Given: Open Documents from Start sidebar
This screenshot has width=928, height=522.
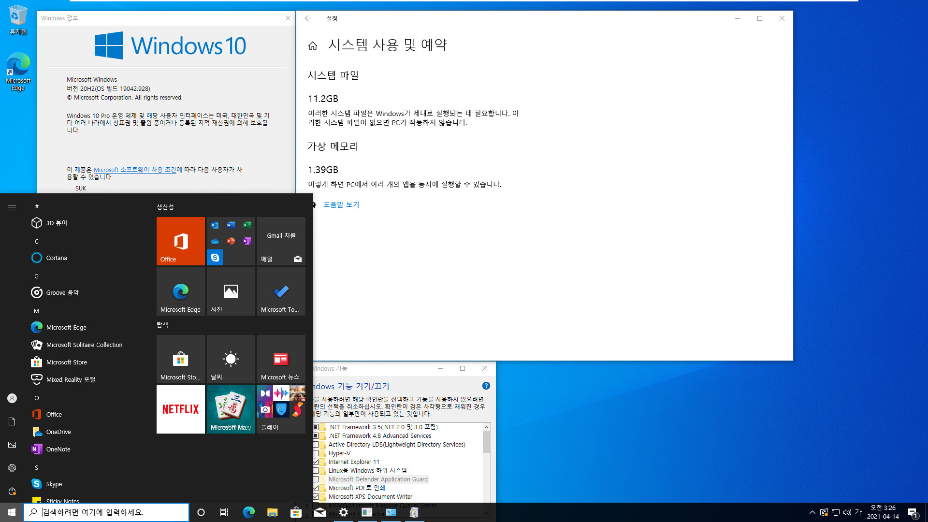Looking at the screenshot, I should 12,421.
